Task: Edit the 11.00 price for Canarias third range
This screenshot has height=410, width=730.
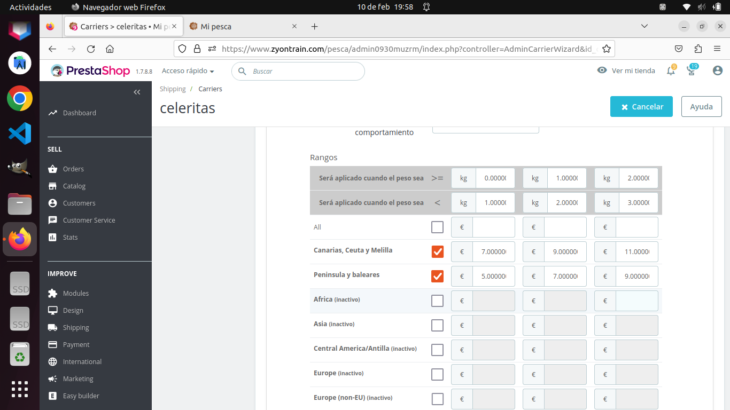Action: 637,251
